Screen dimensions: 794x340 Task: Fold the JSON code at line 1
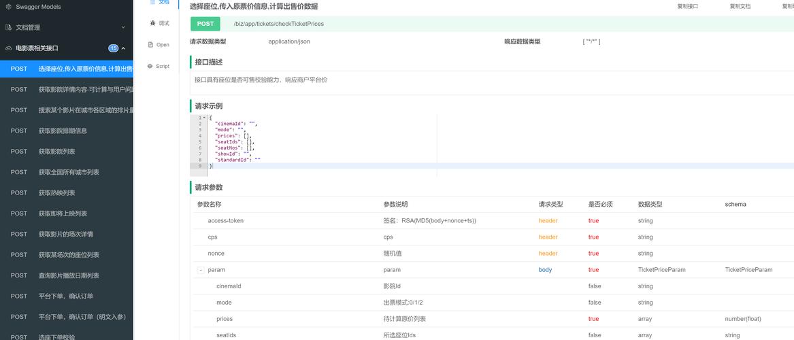point(204,118)
